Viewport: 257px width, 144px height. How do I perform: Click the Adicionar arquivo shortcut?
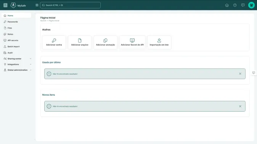(80, 42)
